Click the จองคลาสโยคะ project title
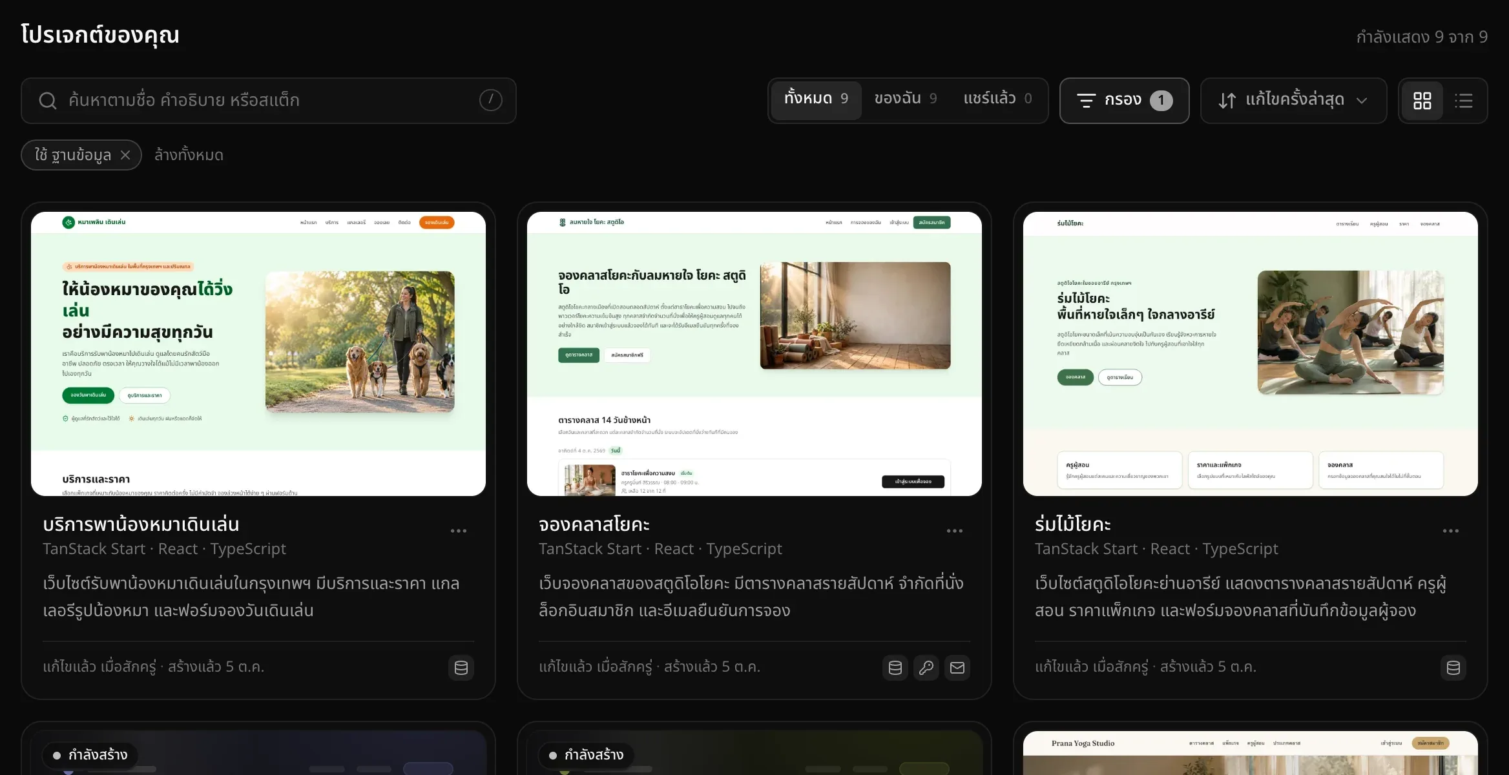 coord(594,524)
